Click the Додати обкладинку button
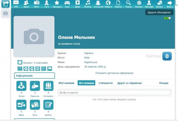Viewport: 178px width, 121px height. pos(159,12)
